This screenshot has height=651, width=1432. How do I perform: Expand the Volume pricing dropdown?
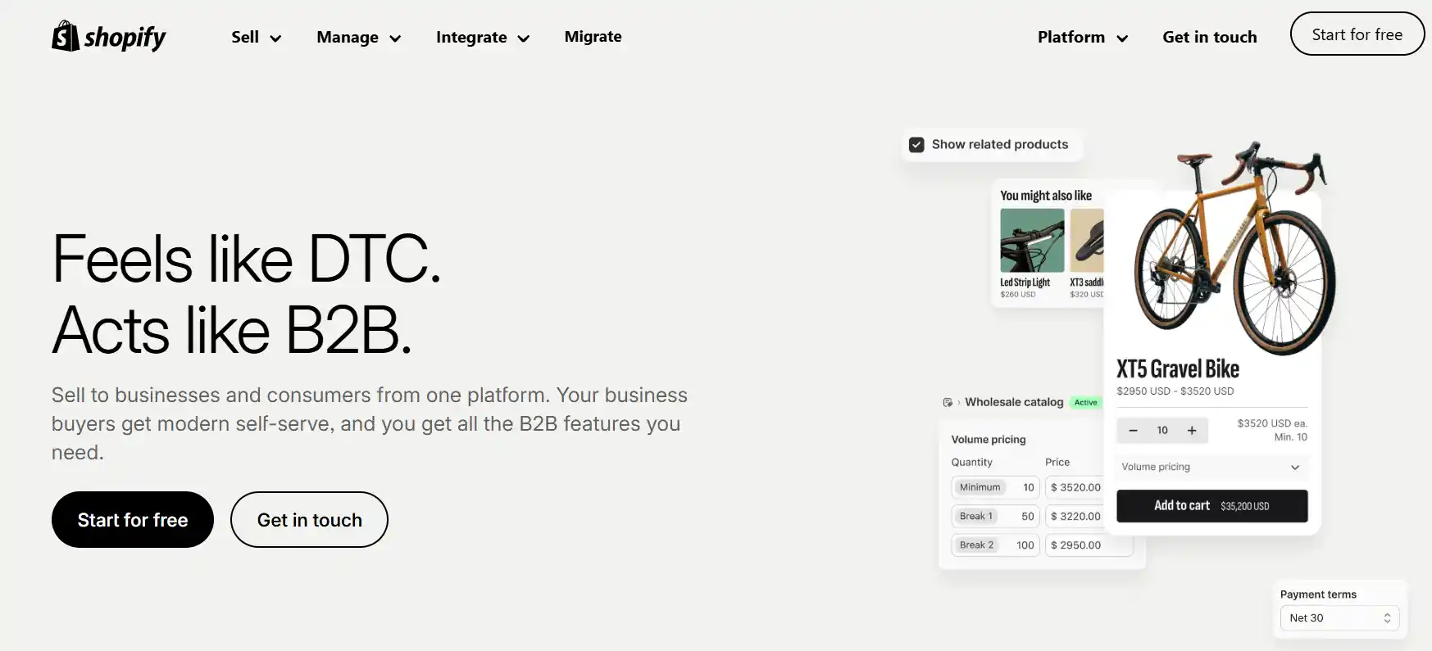(1212, 468)
